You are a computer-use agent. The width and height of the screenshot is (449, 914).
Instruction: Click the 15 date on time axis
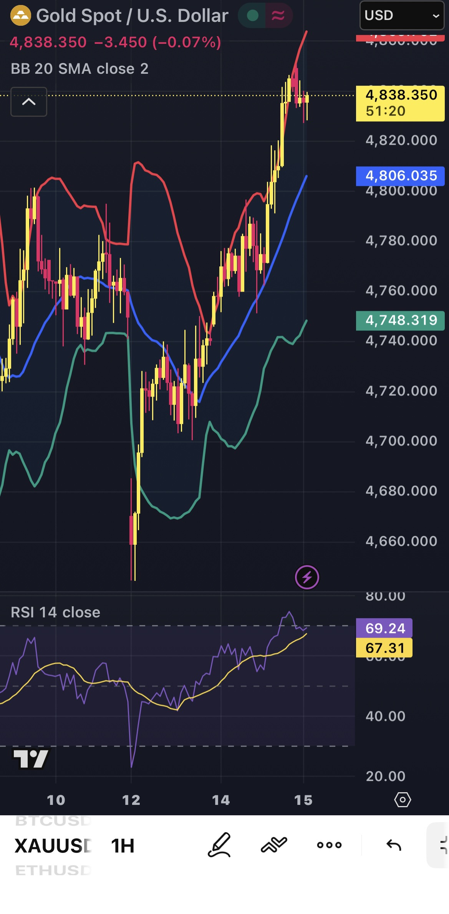(303, 800)
